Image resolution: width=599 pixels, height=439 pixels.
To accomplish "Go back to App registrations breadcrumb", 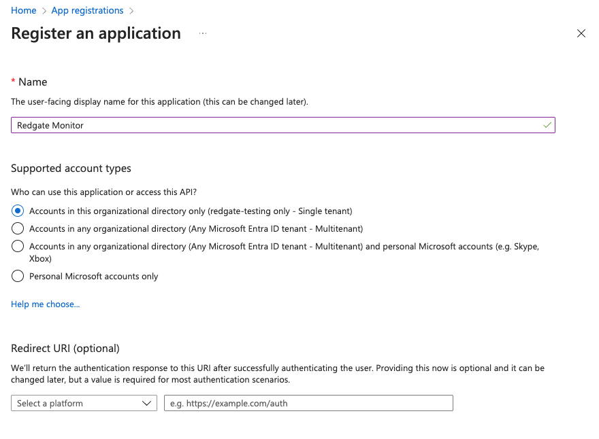I will [x=86, y=11].
